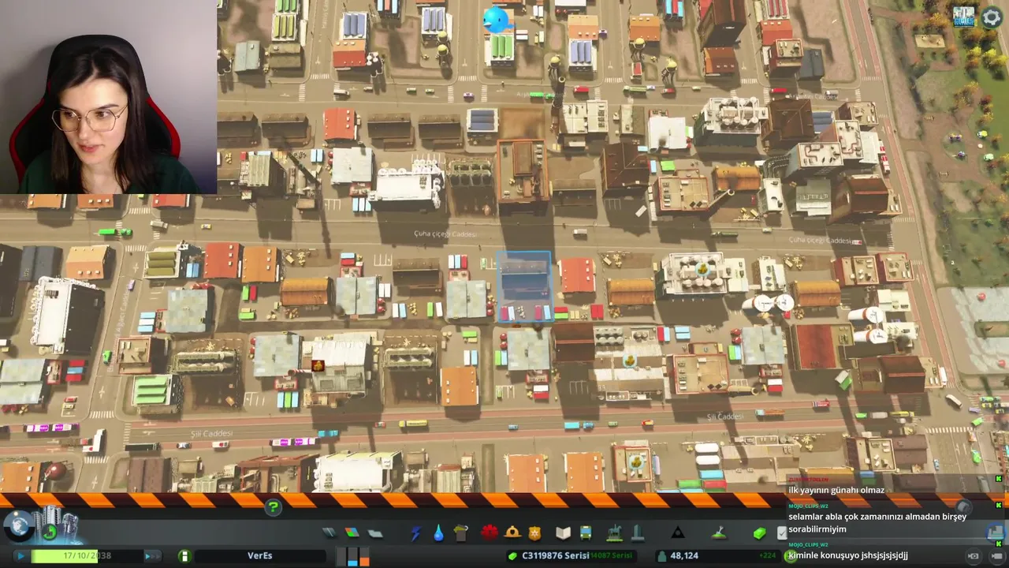The height and width of the screenshot is (568, 1009).
Task: Activate the bulldozer tool
Action: (996, 532)
